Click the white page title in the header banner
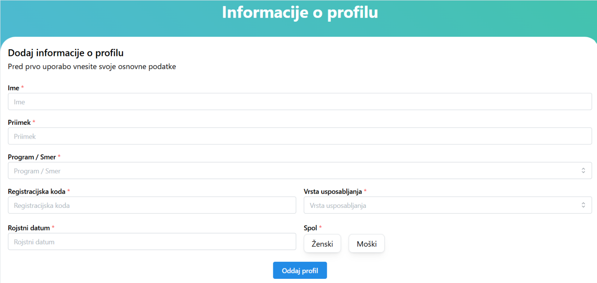 300,12
